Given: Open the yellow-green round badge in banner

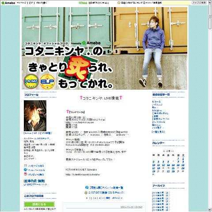Looking at the screenshot, I should tap(31, 81).
